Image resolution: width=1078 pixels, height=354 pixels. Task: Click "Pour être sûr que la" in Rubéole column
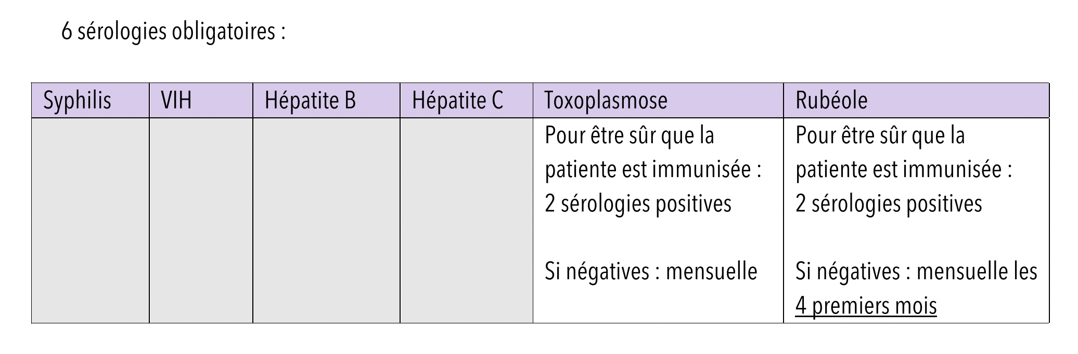880,136
